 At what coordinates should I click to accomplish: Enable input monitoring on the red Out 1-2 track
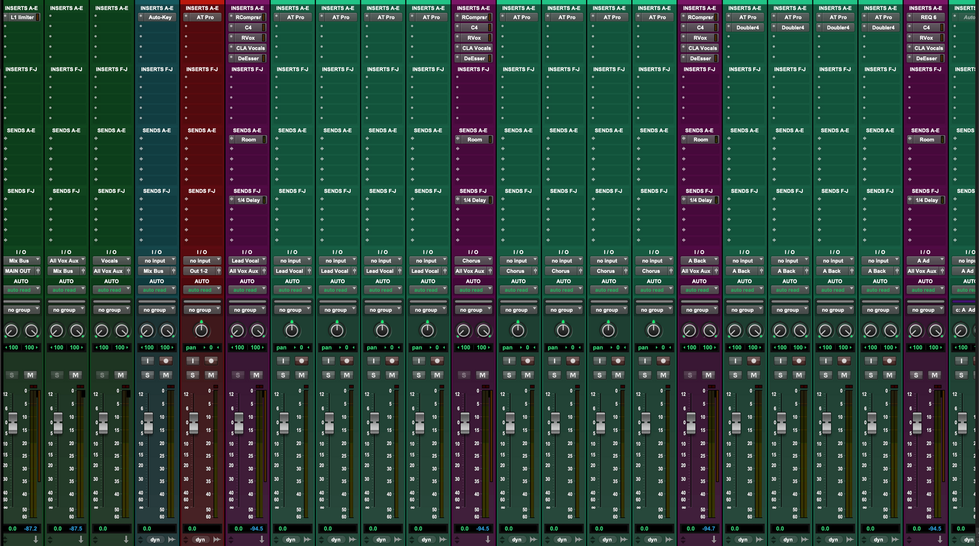click(x=193, y=361)
